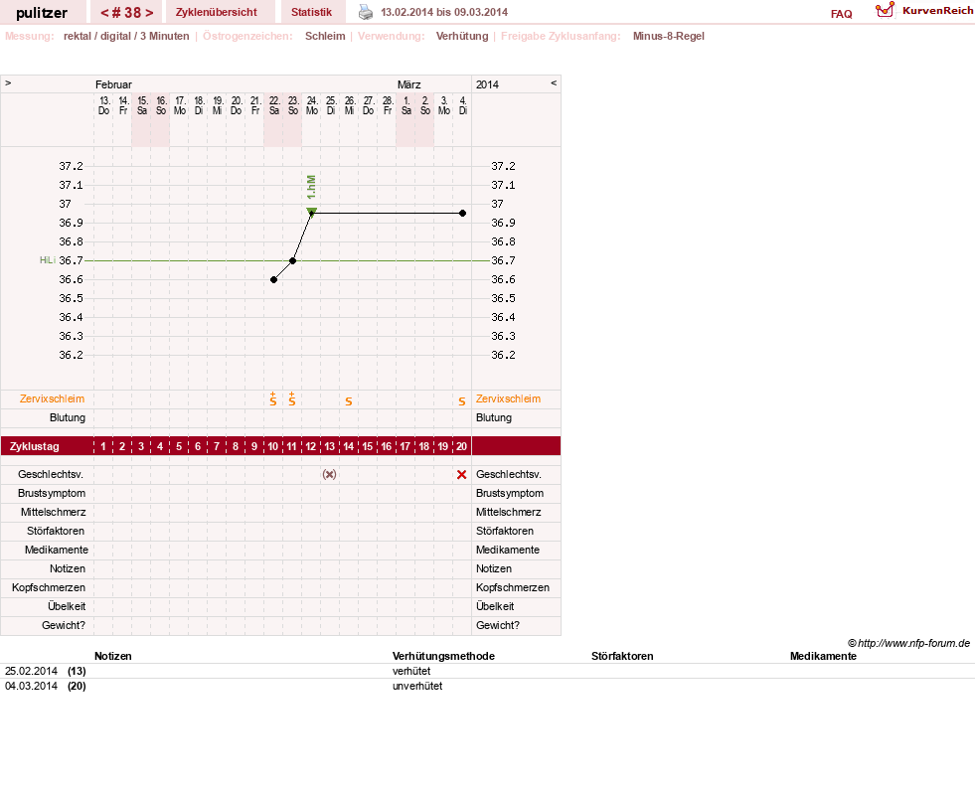This screenshot has width=975, height=794.
Task: Click the left Geschlechtsv. row label
Action: [51, 474]
